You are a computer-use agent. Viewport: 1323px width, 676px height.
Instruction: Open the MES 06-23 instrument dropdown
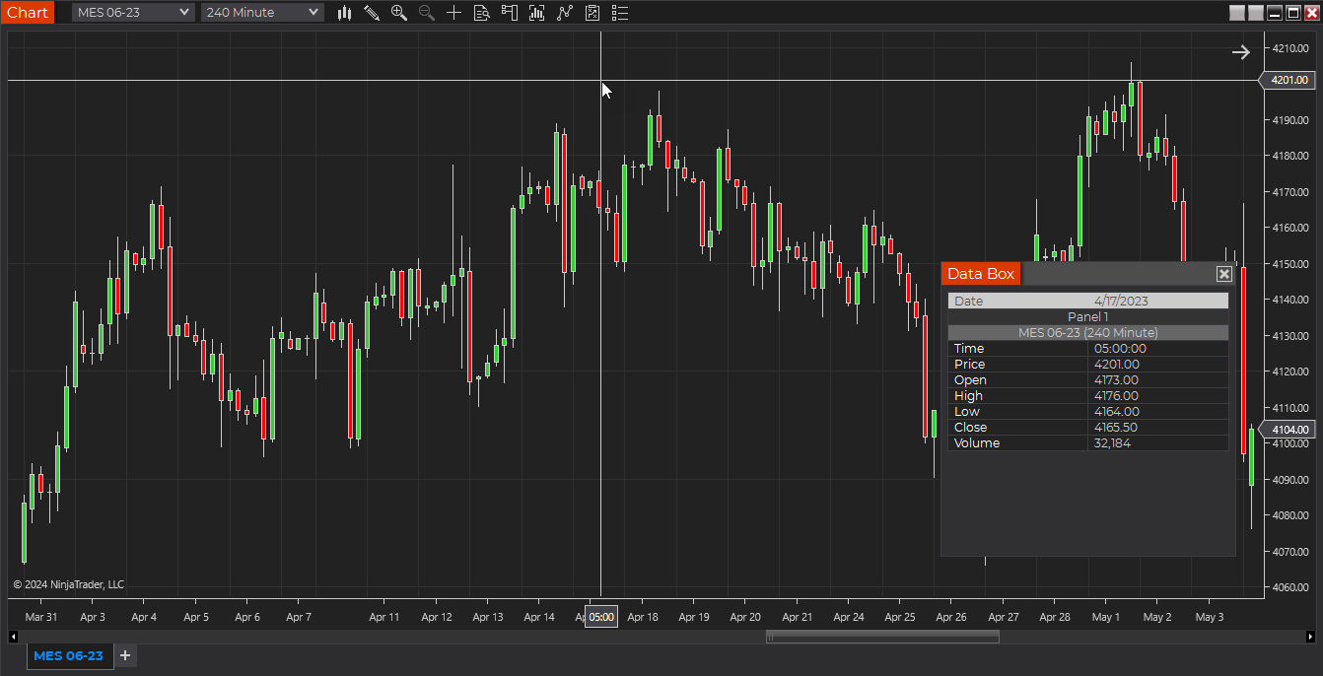(133, 12)
